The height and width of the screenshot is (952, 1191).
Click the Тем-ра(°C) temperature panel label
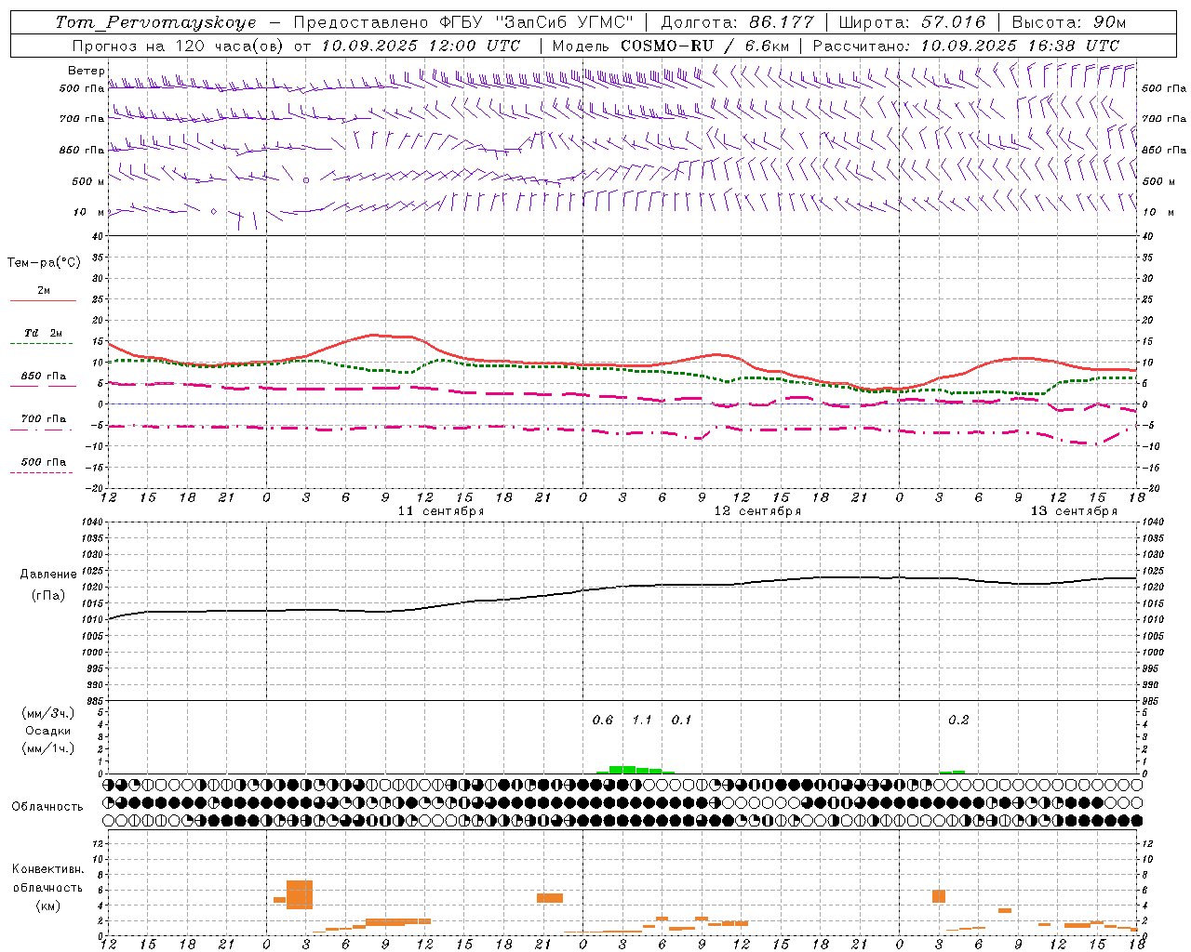[44, 263]
